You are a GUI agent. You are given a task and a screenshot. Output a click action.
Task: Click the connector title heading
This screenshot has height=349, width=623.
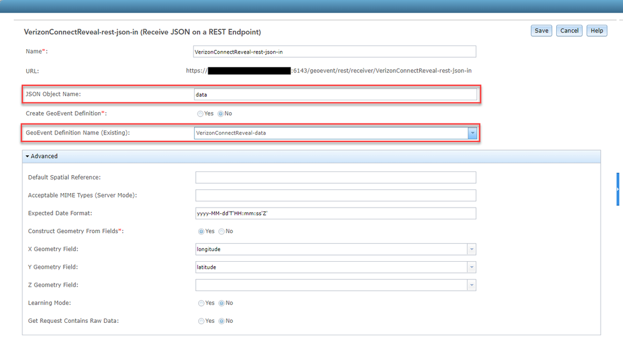[142, 32]
